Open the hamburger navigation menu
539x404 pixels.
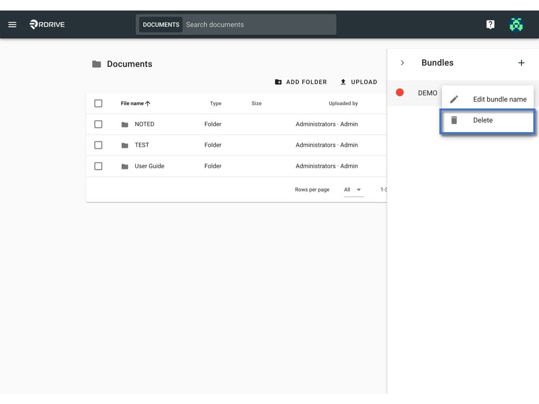(x=13, y=24)
